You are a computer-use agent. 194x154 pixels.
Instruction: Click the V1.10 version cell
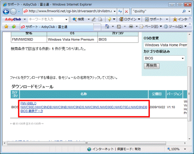tap(171, 107)
